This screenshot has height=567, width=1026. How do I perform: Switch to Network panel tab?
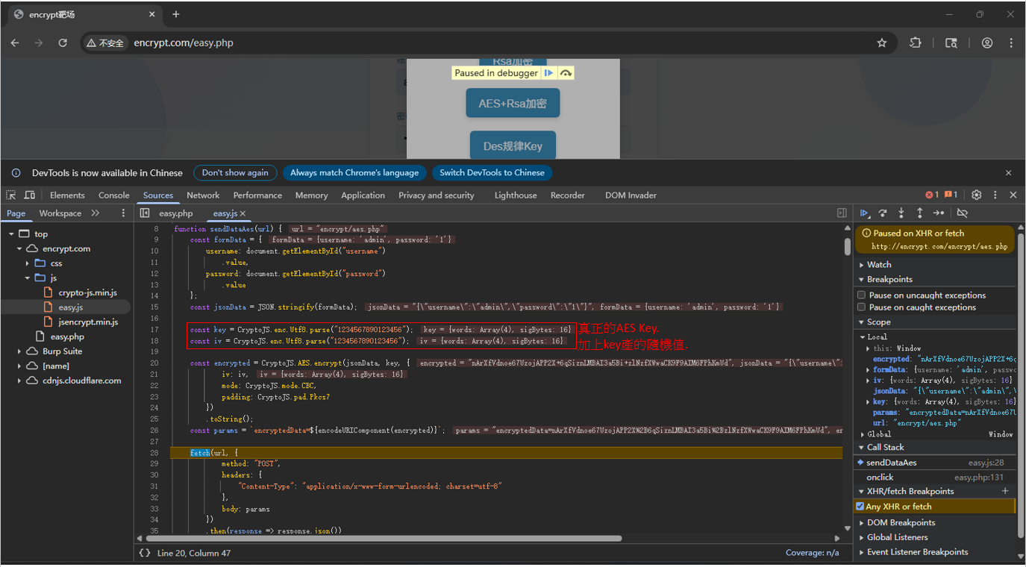[203, 195]
